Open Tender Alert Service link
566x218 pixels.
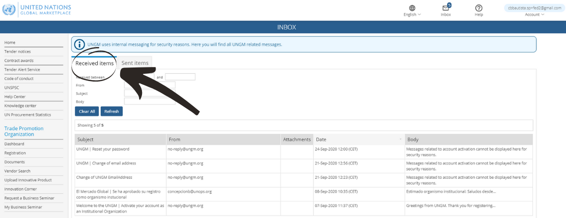[22, 69]
